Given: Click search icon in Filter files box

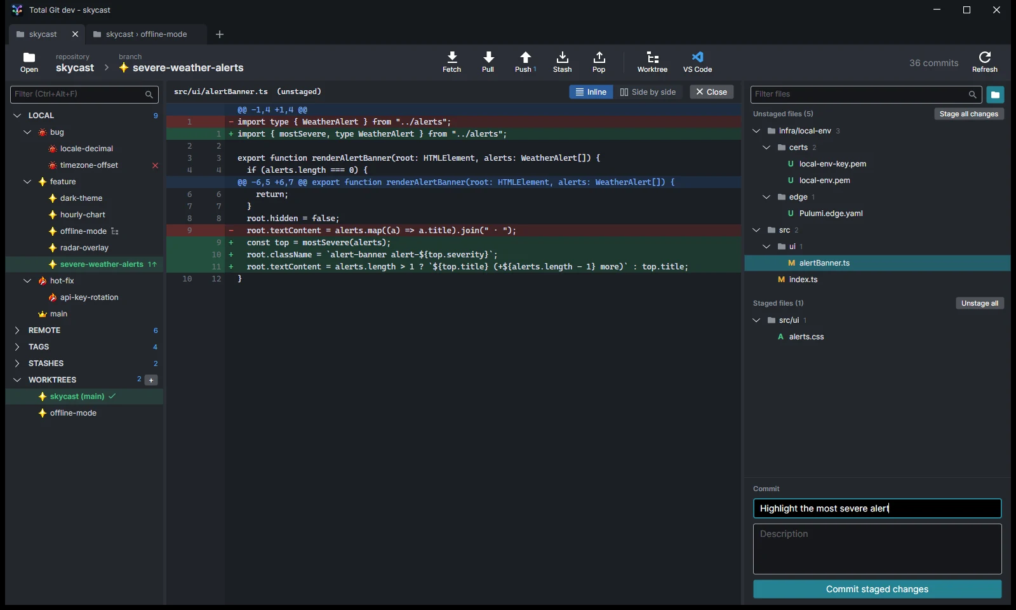Looking at the screenshot, I should (972, 94).
